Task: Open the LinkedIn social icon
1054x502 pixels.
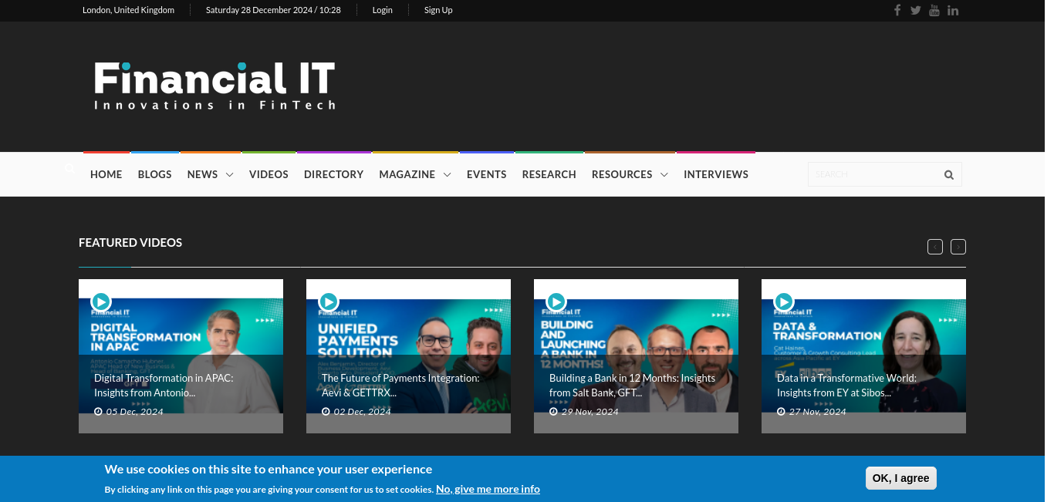Action: tap(953, 10)
